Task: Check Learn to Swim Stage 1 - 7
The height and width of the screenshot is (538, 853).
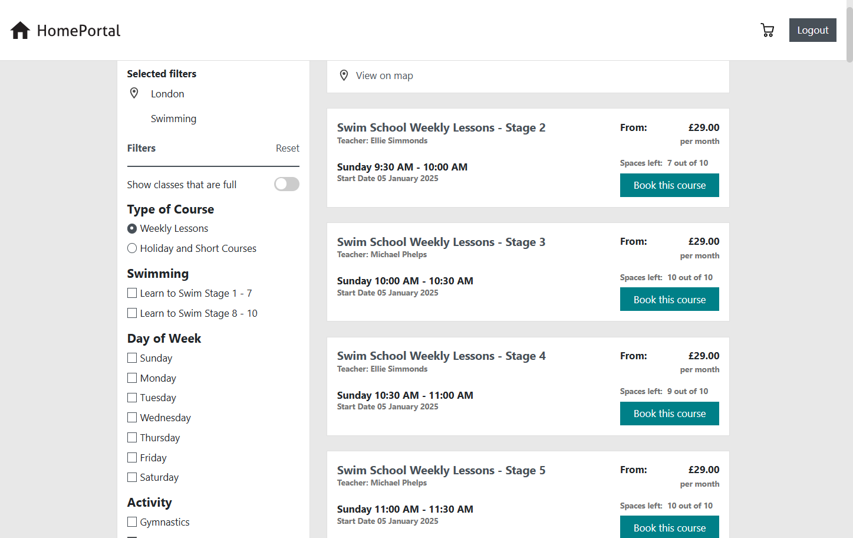Action: tap(132, 293)
